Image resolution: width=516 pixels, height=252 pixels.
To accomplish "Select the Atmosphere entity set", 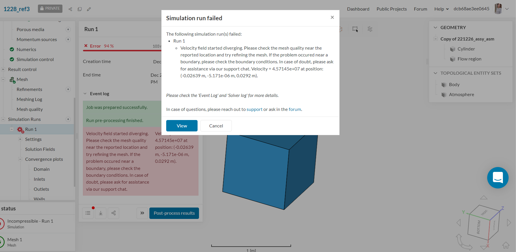I will click(461, 95).
